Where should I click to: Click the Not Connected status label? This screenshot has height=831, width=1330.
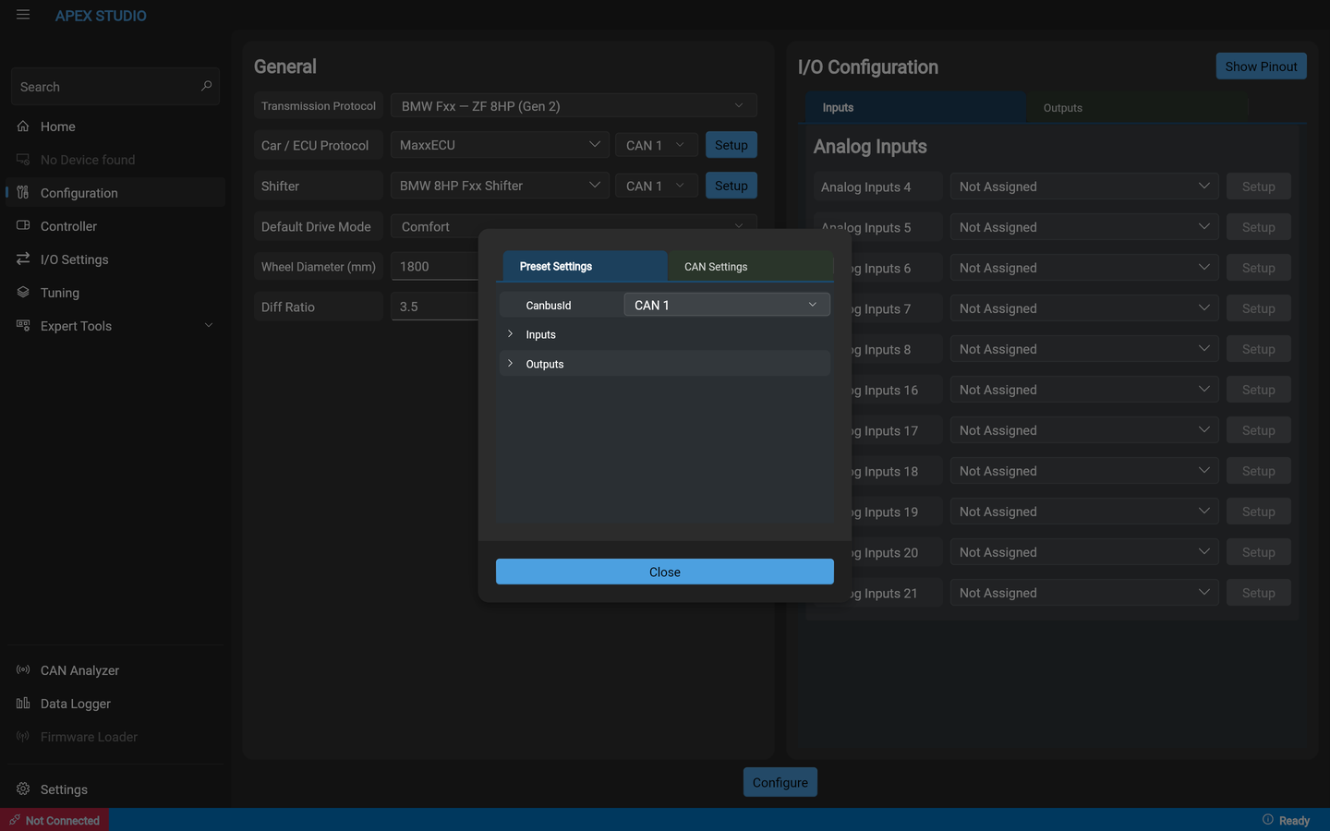tap(63, 820)
